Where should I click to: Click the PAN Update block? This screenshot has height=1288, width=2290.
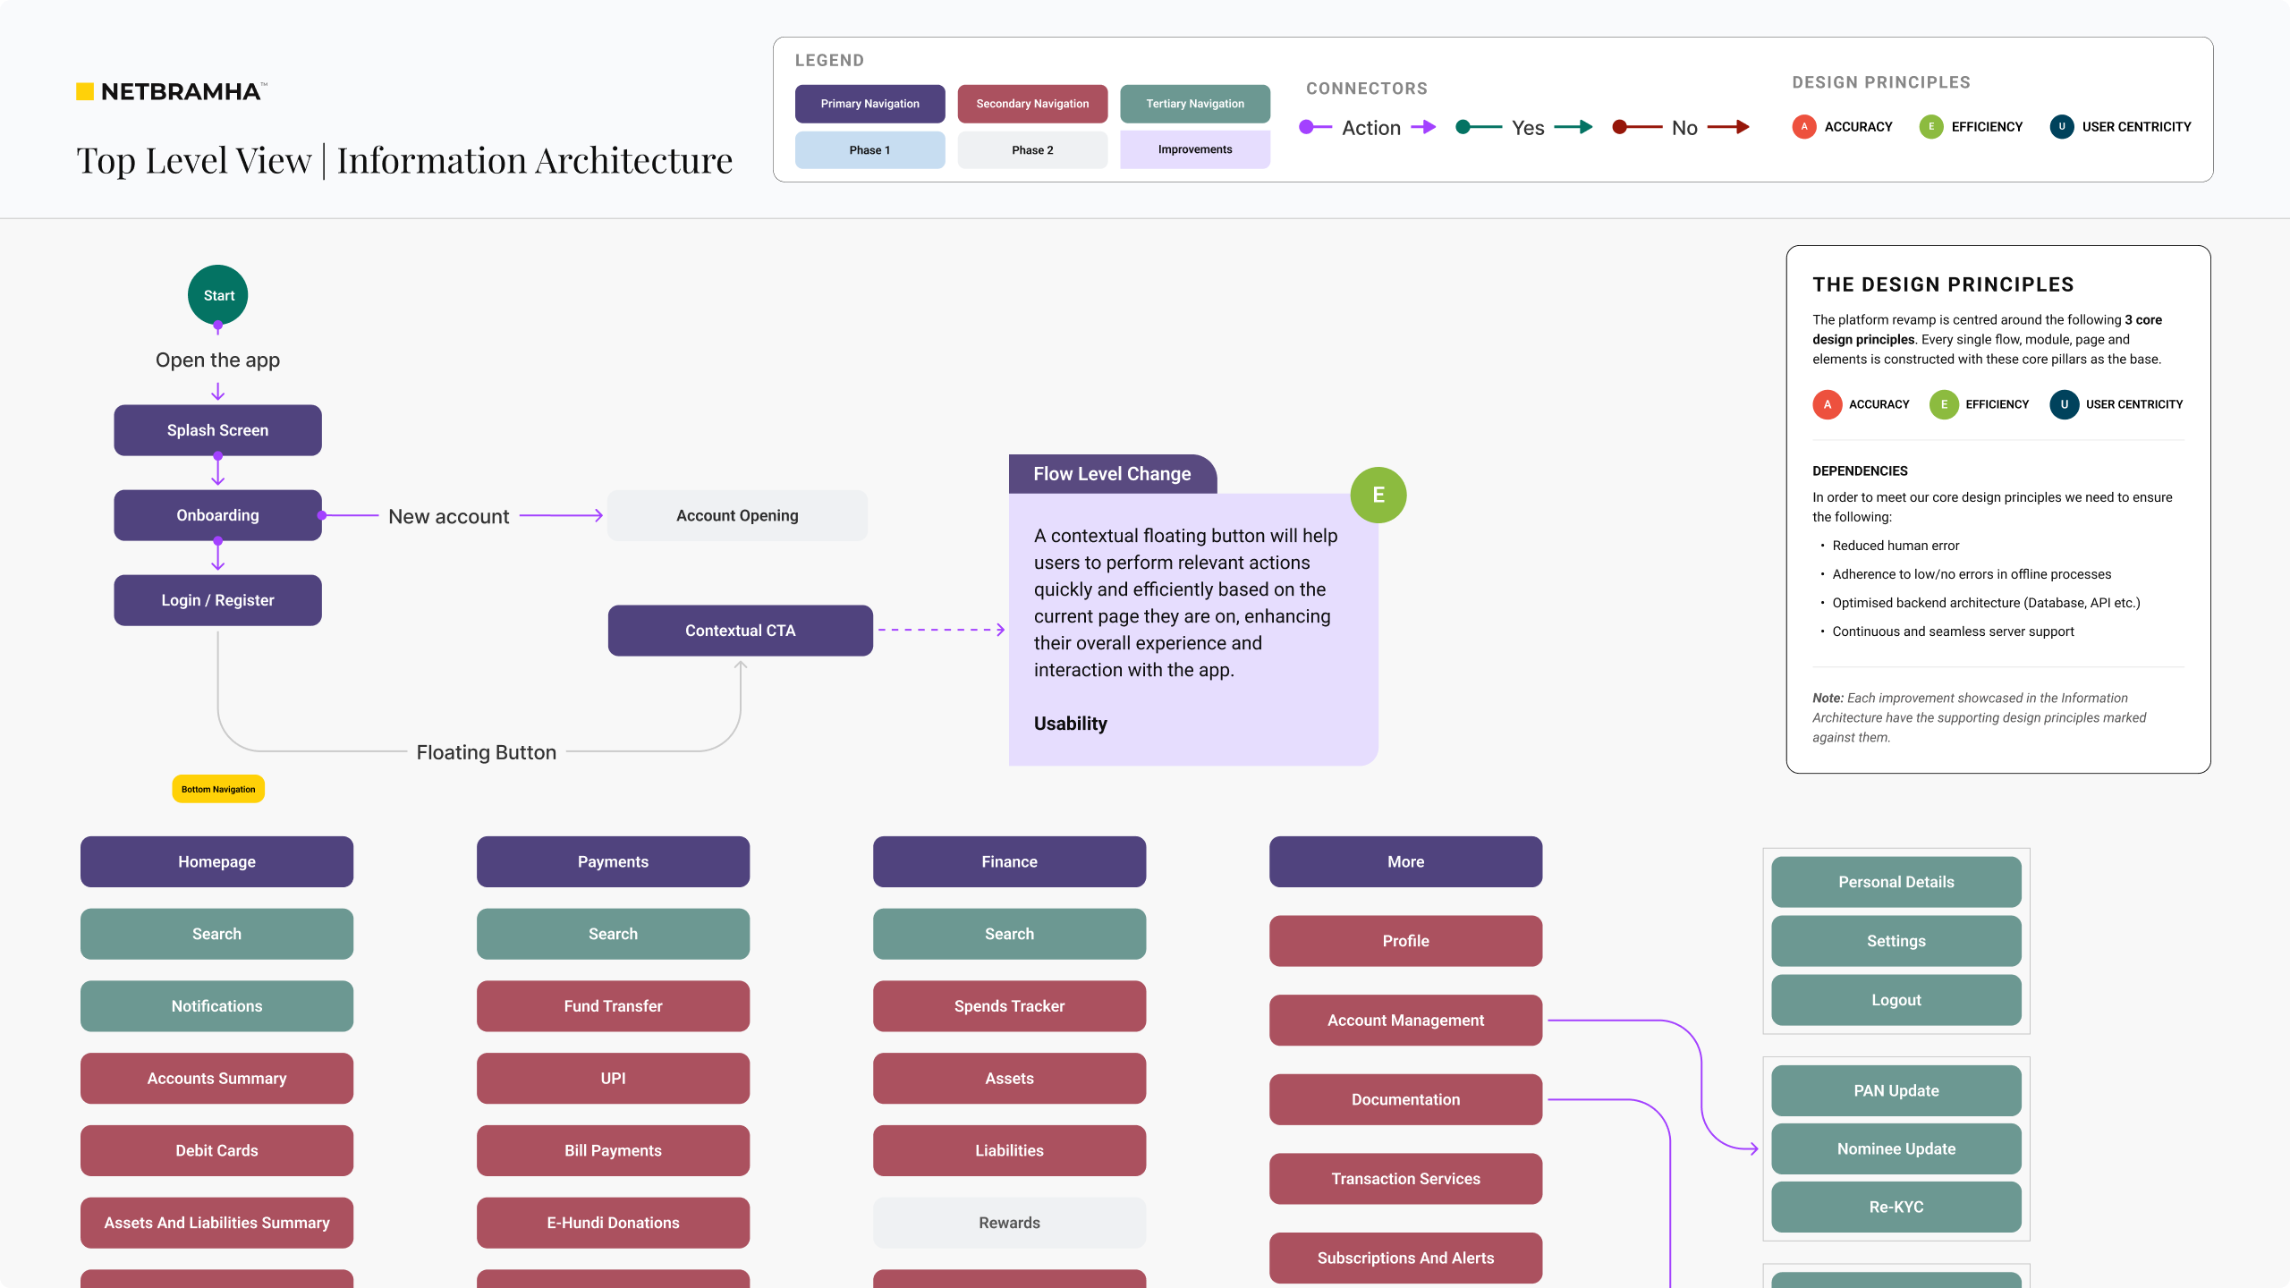click(1896, 1090)
